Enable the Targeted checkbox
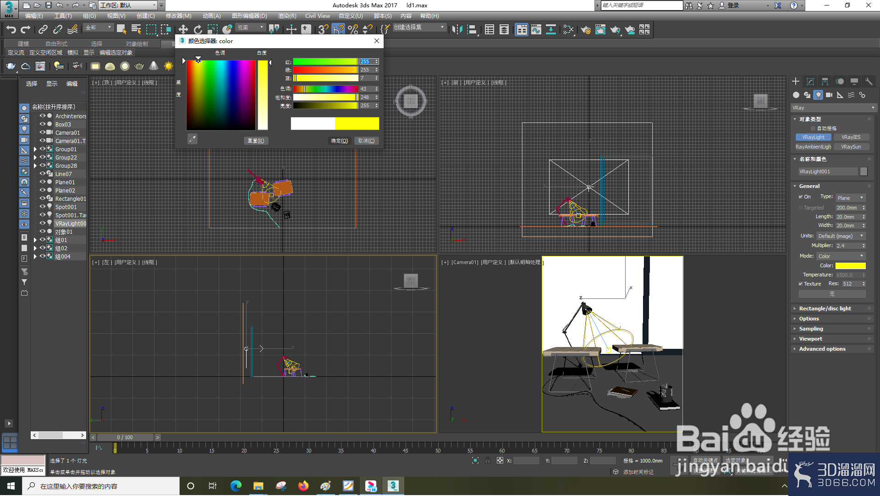880x496 pixels. 801,208
